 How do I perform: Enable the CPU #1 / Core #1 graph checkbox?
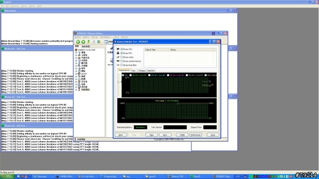tap(131, 75)
